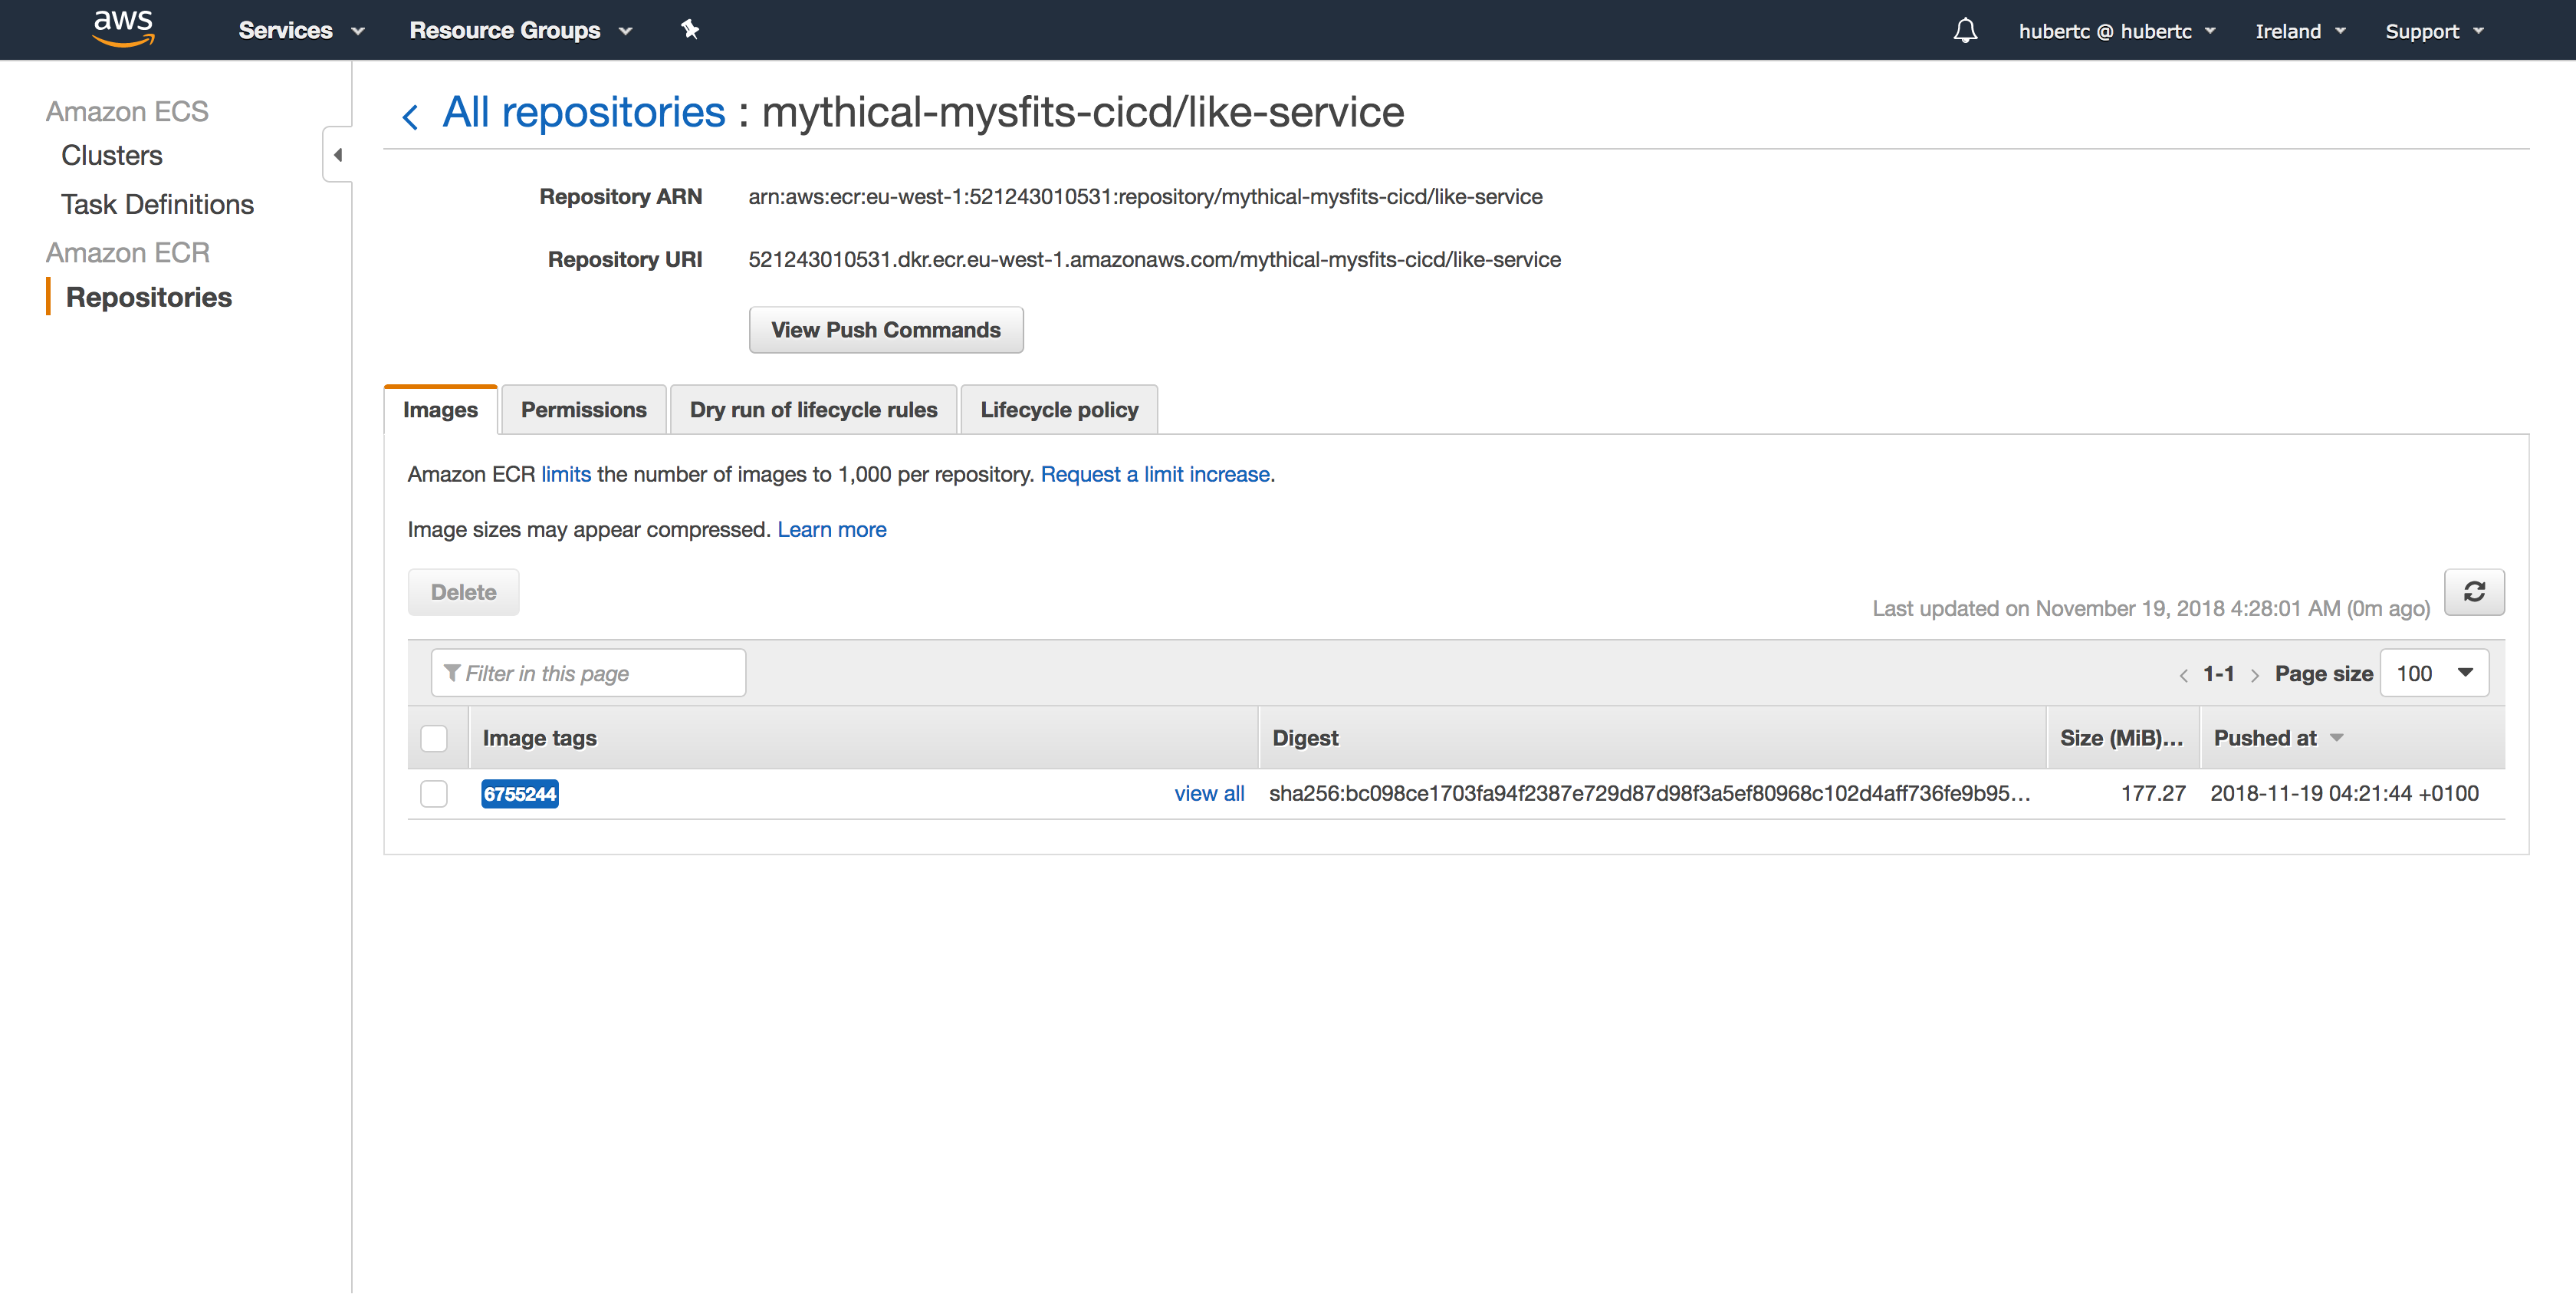Click the View Push Commands button
Image resolution: width=2576 pixels, height=1304 pixels.
[x=886, y=331]
